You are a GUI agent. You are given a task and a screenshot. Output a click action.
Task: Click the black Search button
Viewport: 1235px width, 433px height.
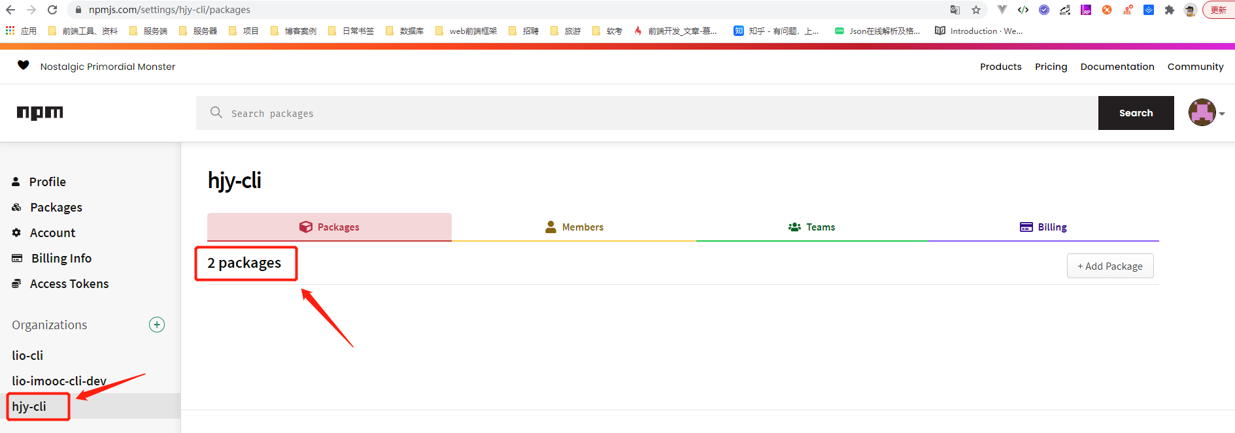pos(1136,113)
